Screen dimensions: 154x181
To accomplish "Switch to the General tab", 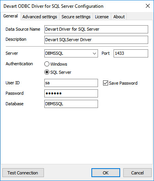I will pyautogui.click(x=10, y=16).
